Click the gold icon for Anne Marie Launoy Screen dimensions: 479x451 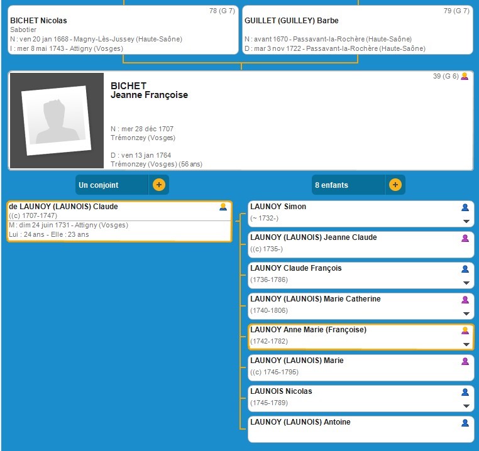click(x=465, y=330)
